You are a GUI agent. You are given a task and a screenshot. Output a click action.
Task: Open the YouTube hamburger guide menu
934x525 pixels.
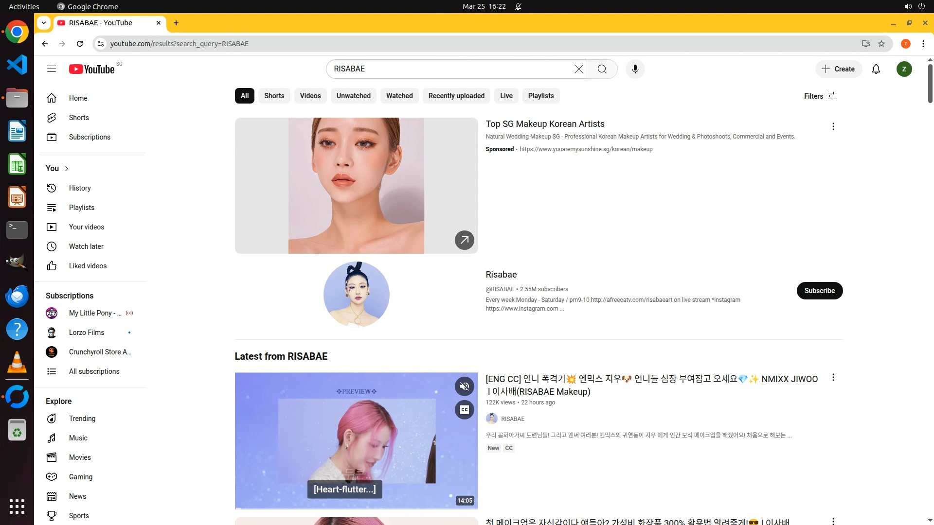[52, 69]
